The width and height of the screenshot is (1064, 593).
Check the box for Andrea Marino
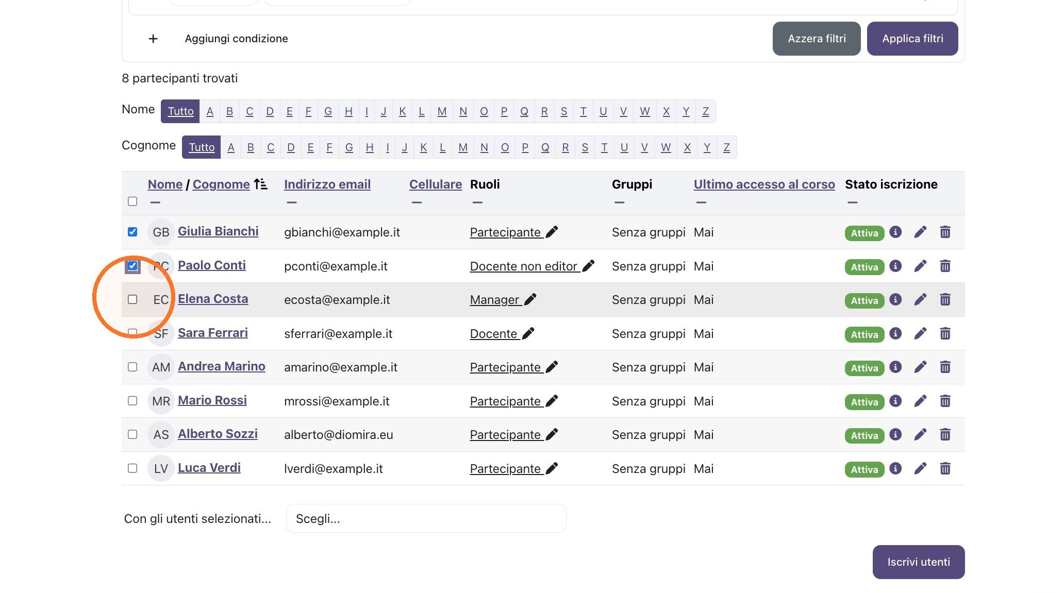point(132,367)
